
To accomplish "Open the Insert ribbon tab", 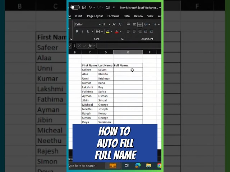I will [79, 16].
